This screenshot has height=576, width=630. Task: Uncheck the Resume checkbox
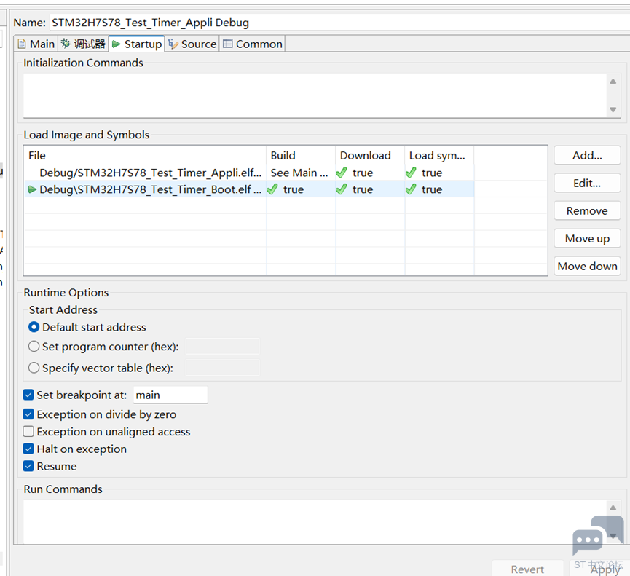28,466
